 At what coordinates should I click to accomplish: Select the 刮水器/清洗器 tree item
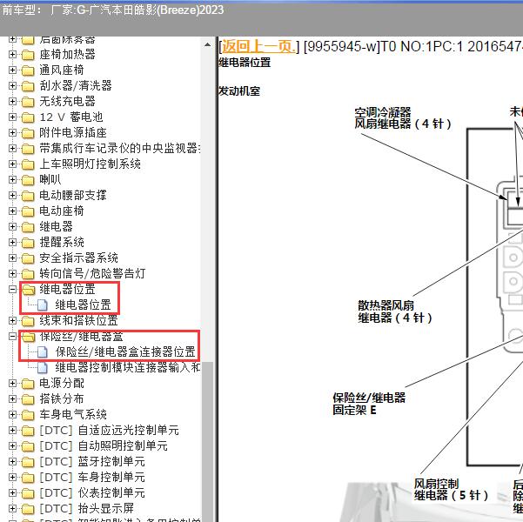click(76, 86)
